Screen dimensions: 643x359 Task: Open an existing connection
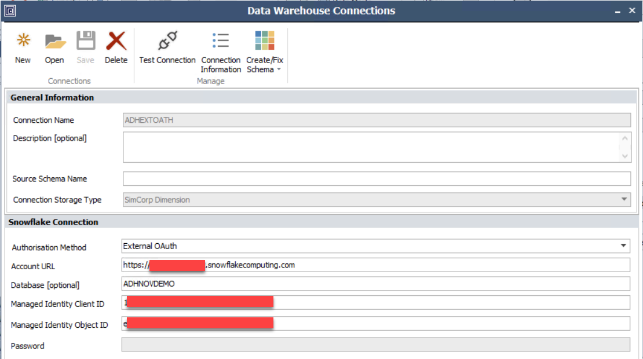click(54, 48)
